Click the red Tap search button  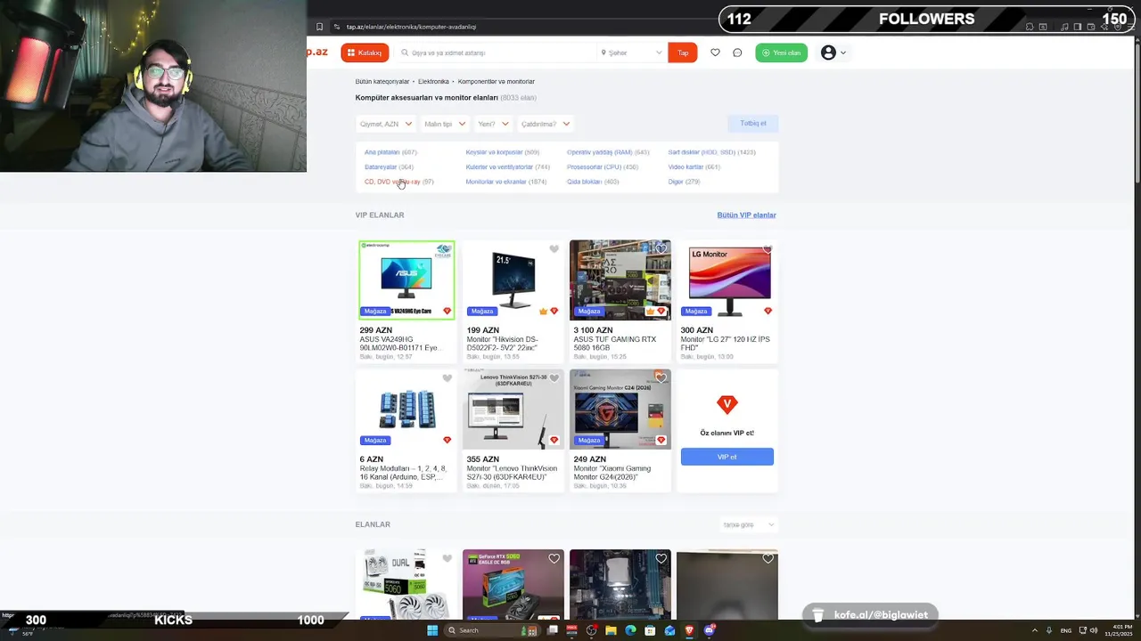click(683, 53)
